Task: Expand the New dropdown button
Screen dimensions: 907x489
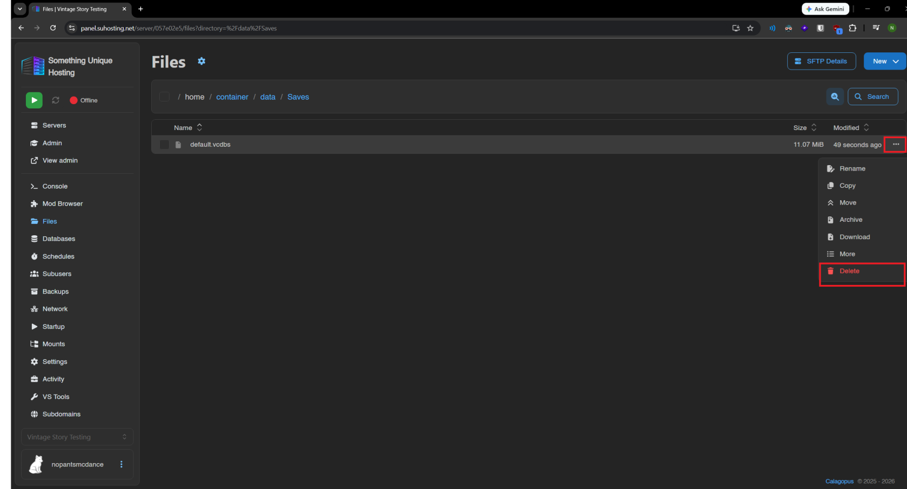Action: [884, 62]
